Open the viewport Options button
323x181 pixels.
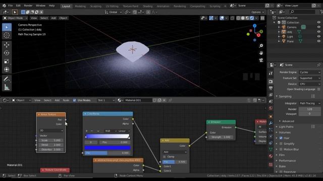pyautogui.click(x=257, y=12)
